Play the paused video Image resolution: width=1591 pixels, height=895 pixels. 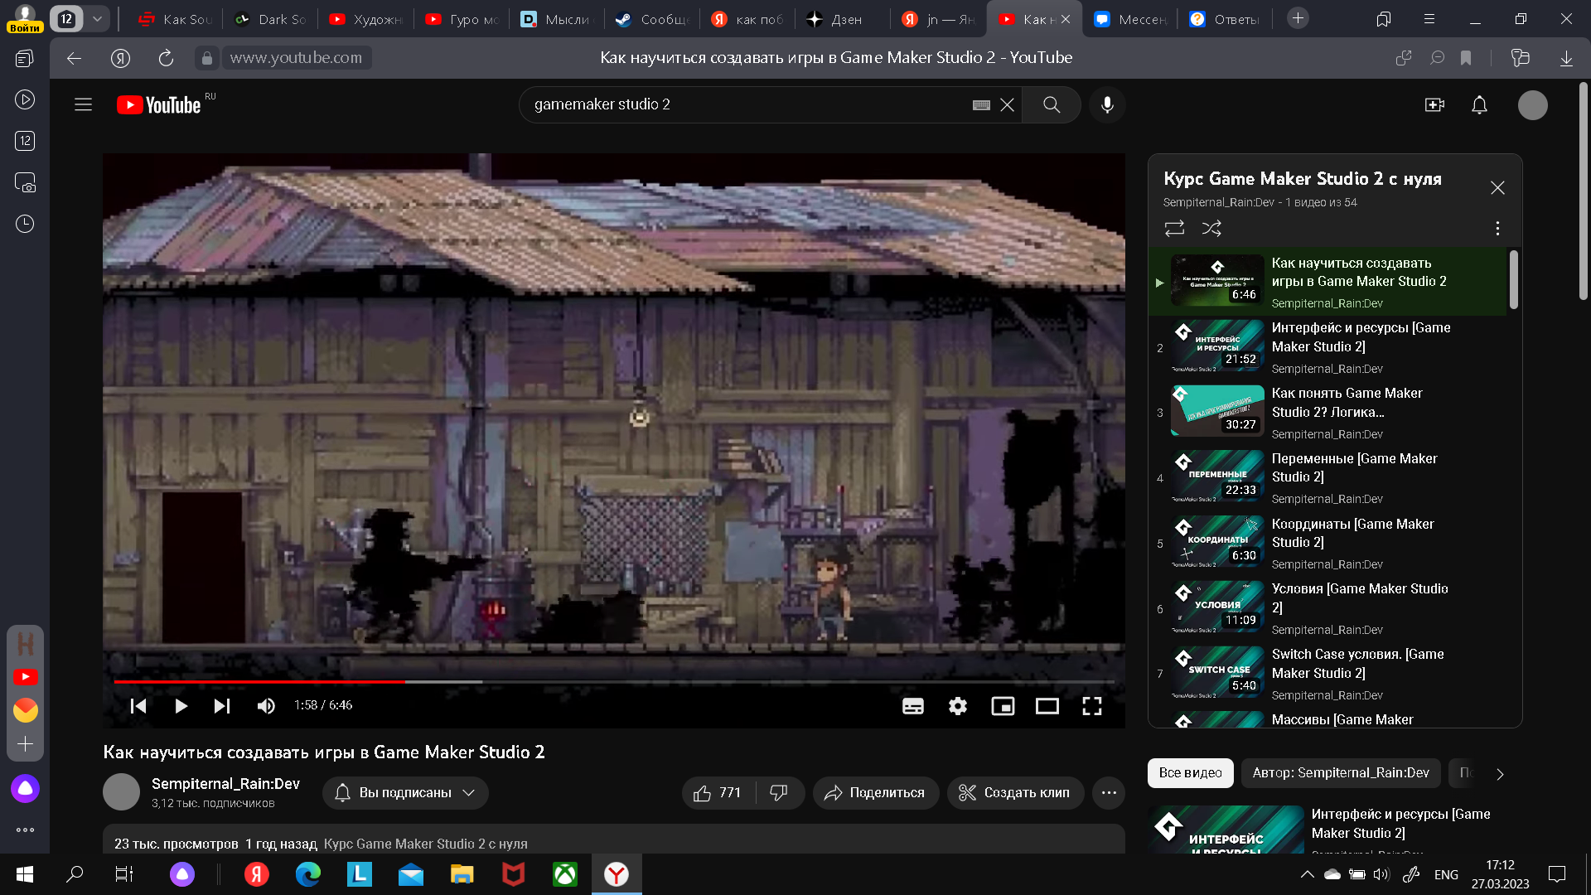[x=181, y=706]
